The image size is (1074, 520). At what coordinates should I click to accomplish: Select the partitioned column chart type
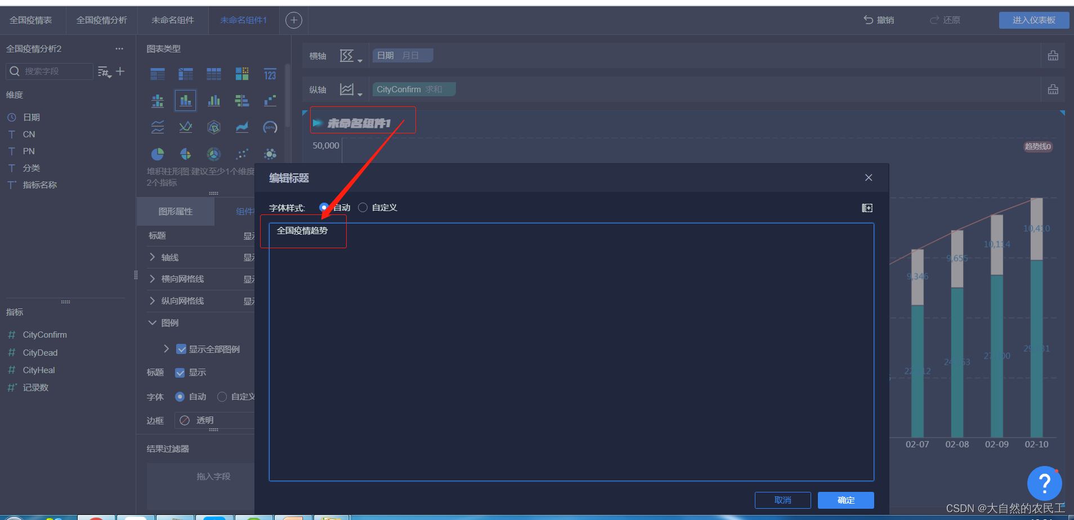click(x=158, y=101)
